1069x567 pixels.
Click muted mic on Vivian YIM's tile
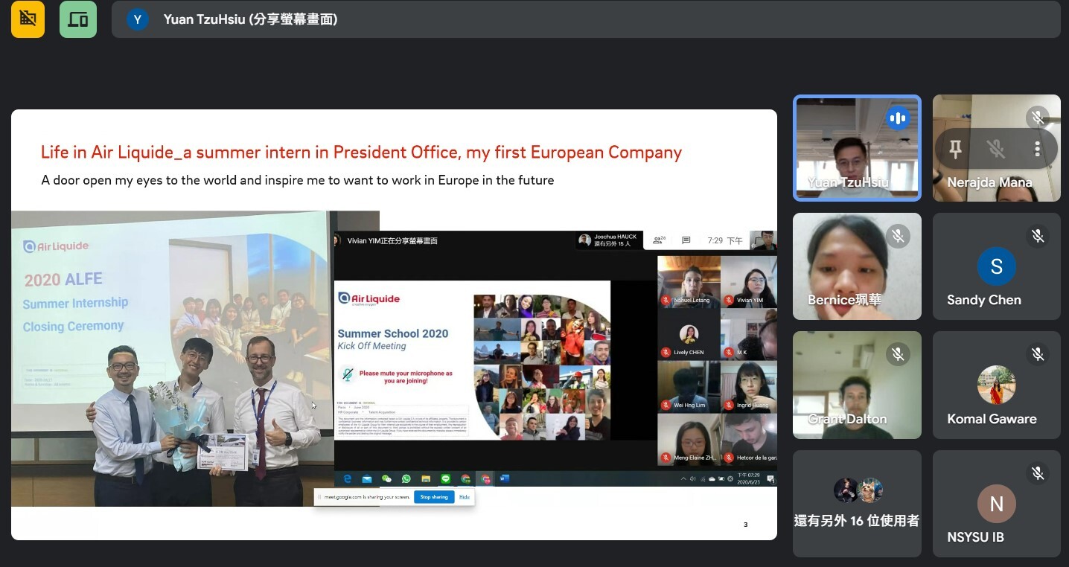point(729,300)
